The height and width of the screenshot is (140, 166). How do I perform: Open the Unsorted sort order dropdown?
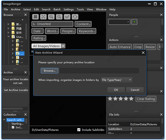[x=52, y=24]
